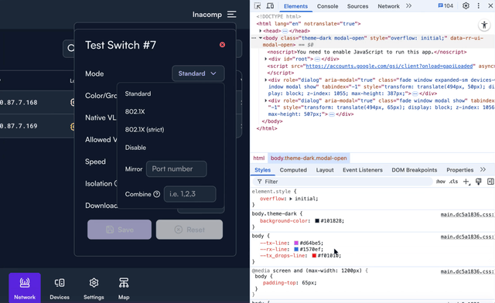Toggle the .cls class editor
Viewport: 495px width, 303px height.
click(x=453, y=182)
